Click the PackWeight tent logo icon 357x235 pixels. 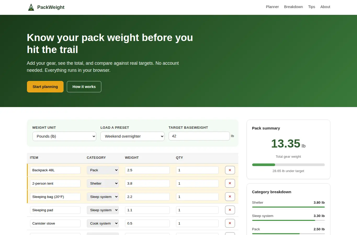coord(31,7)
